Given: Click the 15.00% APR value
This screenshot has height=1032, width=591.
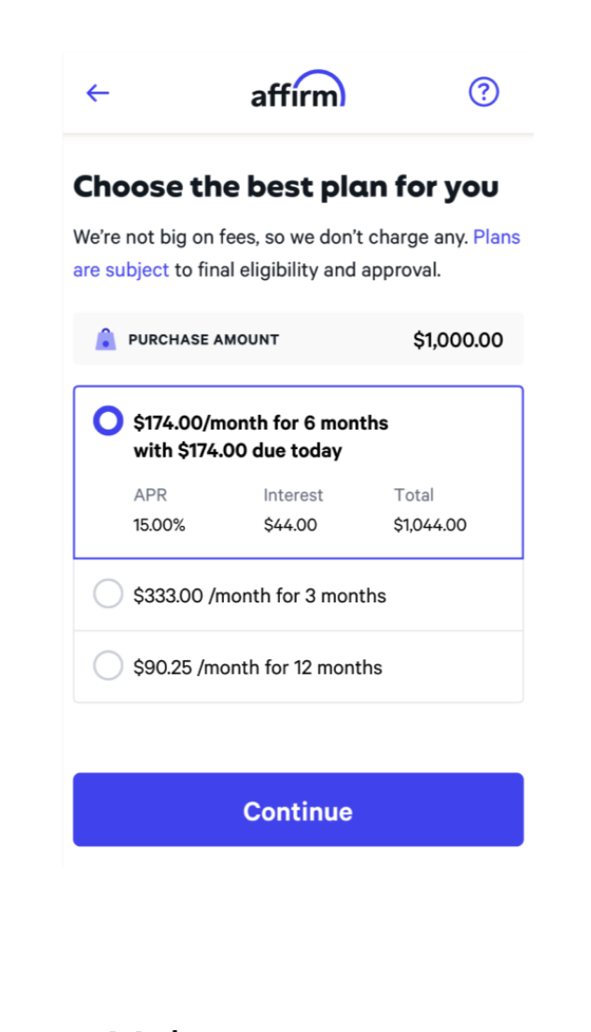Looking at the screenshot, I should point(159,525).
